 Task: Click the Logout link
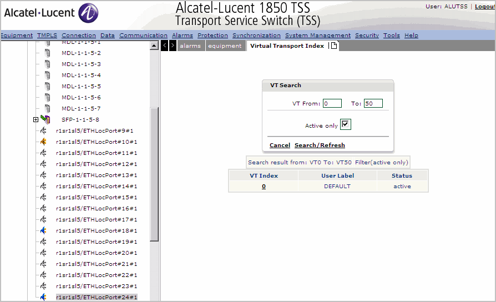click(485, 6)
